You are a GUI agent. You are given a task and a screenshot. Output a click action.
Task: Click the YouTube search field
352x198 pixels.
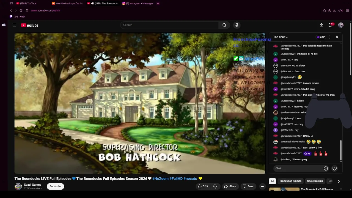coord(169,25)
